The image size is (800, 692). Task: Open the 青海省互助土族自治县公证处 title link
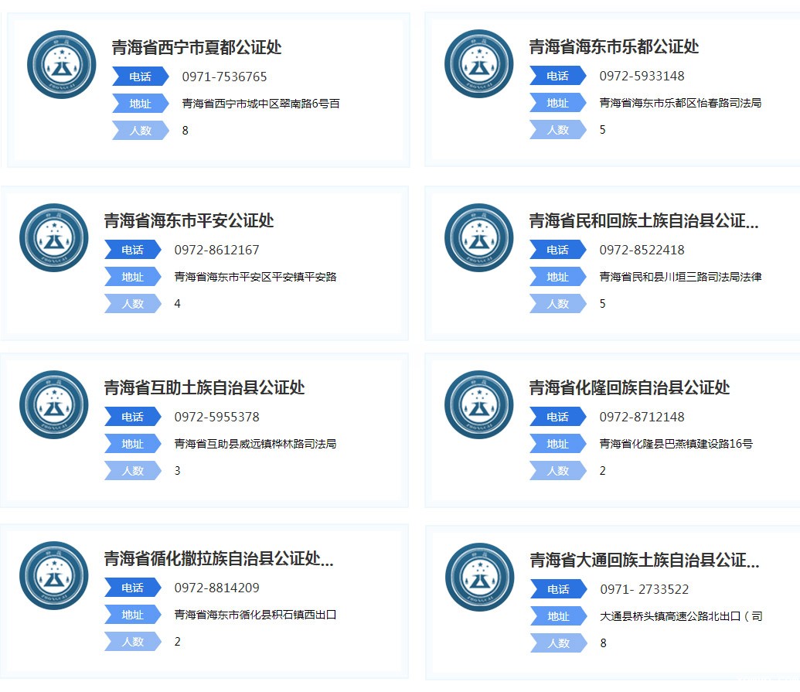coord(204,387)
